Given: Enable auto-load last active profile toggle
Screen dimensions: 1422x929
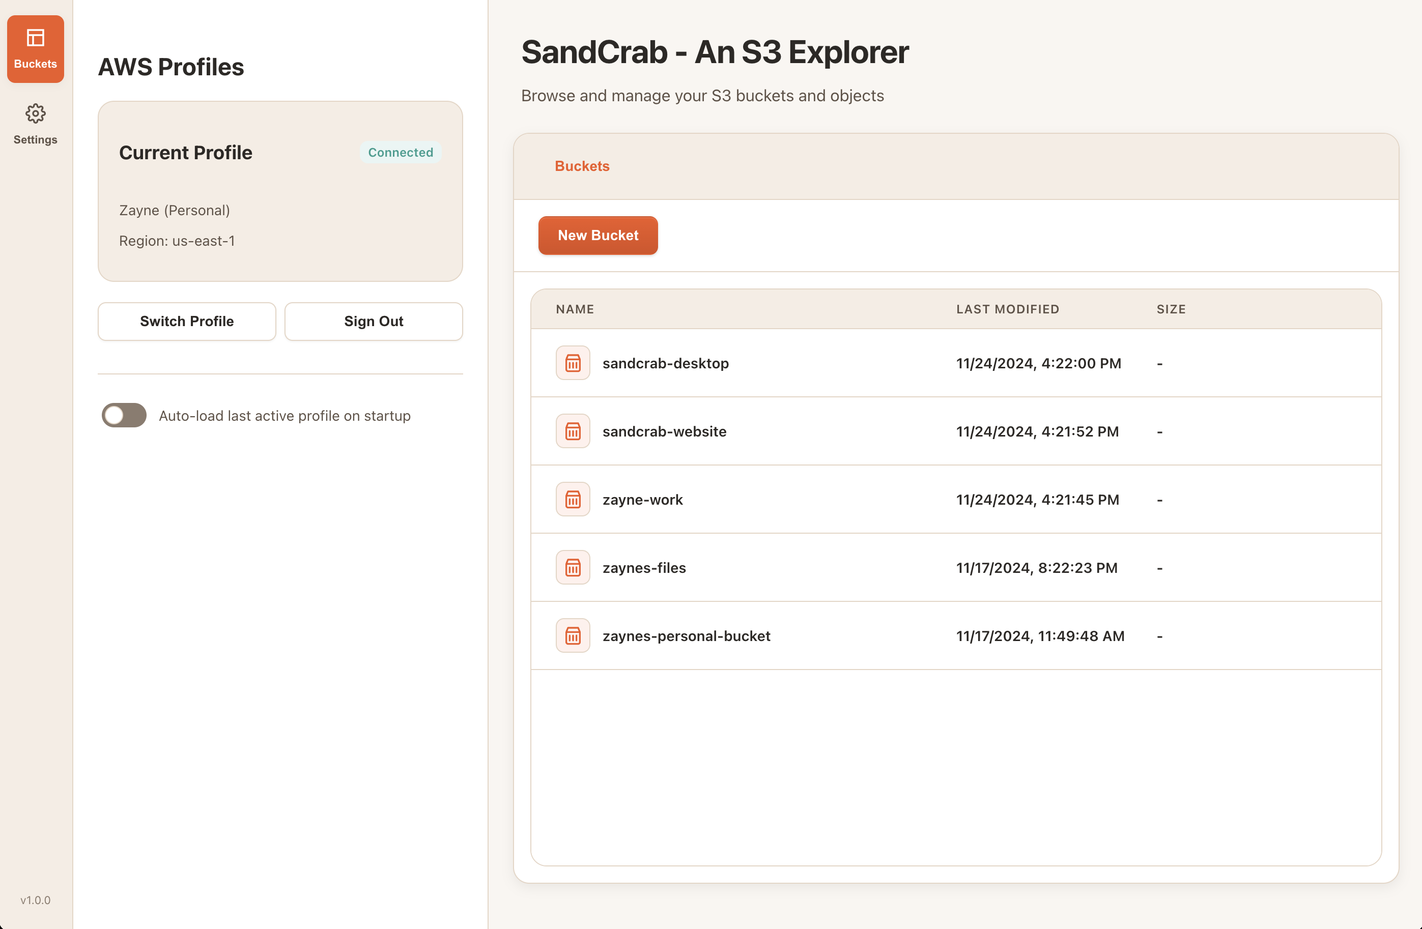Looking at the screenshot, I should point(124,415).
